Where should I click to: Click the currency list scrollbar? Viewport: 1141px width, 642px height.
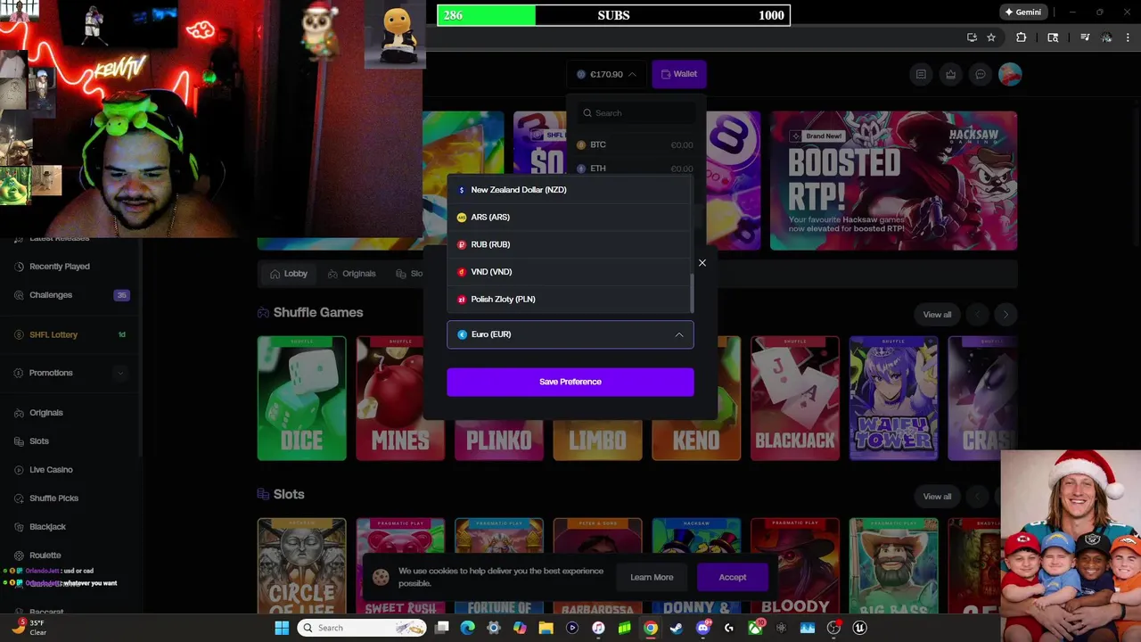[x=693, y=293]
